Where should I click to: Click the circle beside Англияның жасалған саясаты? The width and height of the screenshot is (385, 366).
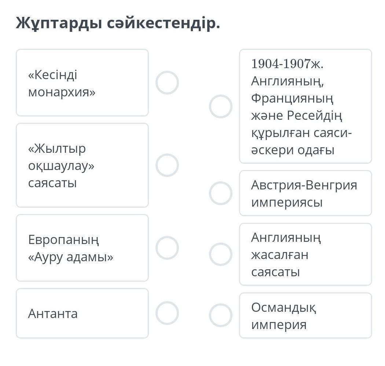pyautogui.click(x=220, y=254)
